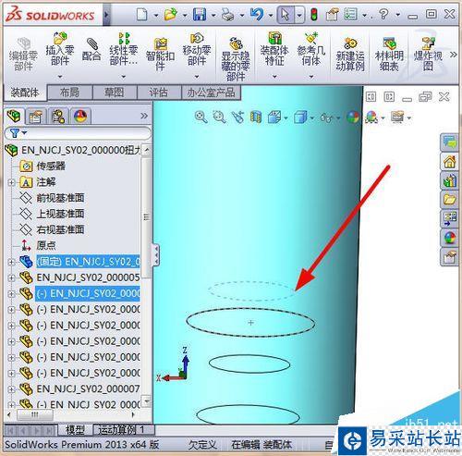Screen dimensions: 462x456
Task: Switch to 评估 ribbon tab
Action: [159, 92]
